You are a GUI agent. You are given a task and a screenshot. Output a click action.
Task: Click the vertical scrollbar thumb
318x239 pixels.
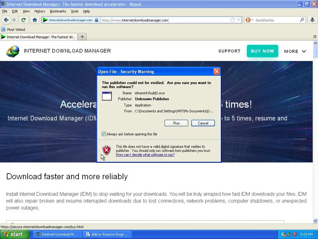coord(315,51)
